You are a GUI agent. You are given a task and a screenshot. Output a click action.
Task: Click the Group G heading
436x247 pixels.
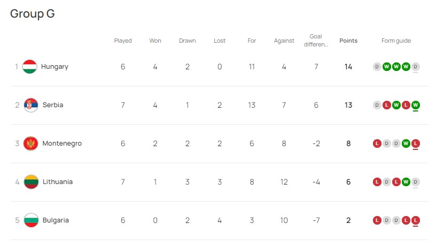(x=33, y=13)
